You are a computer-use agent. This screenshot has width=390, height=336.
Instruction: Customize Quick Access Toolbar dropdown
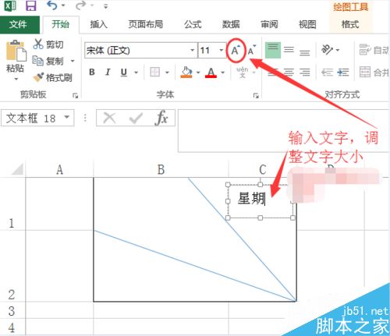[x=105, y=6]
